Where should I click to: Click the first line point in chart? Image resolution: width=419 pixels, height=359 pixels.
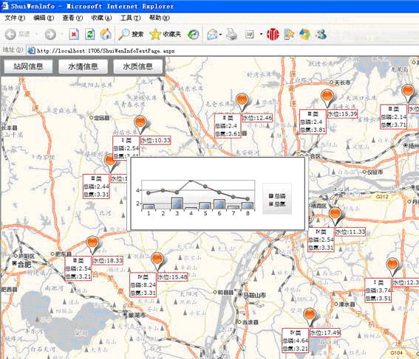point(149,192)
